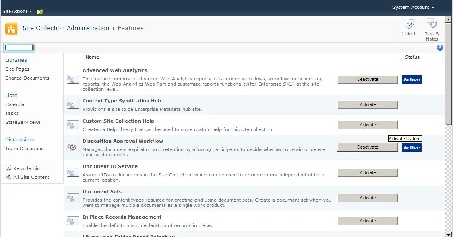Screen dimensions: 453x237
Task: Open Site Collection Administration breadcrumb link
Action: coord(66,28)
